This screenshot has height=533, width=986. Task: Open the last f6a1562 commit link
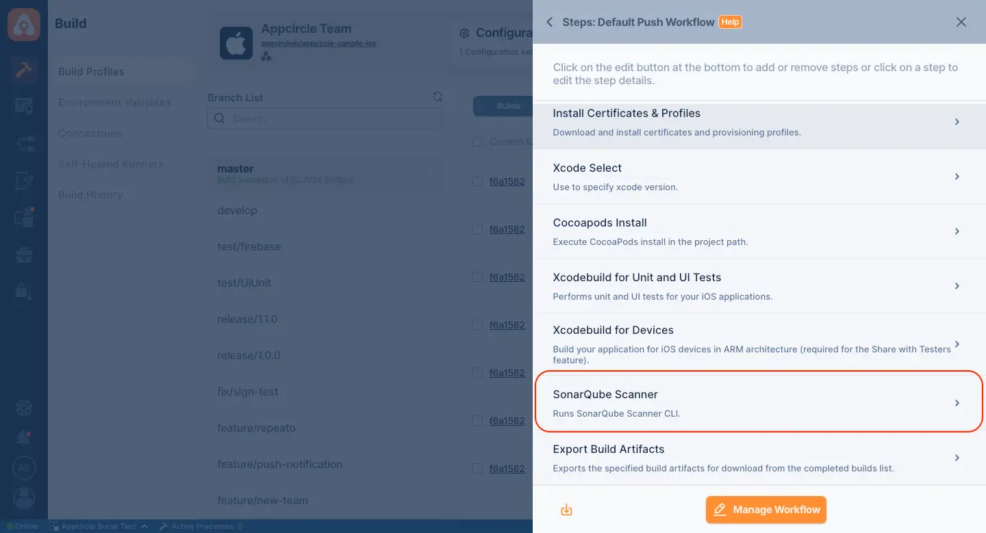[x=507, y=469]
